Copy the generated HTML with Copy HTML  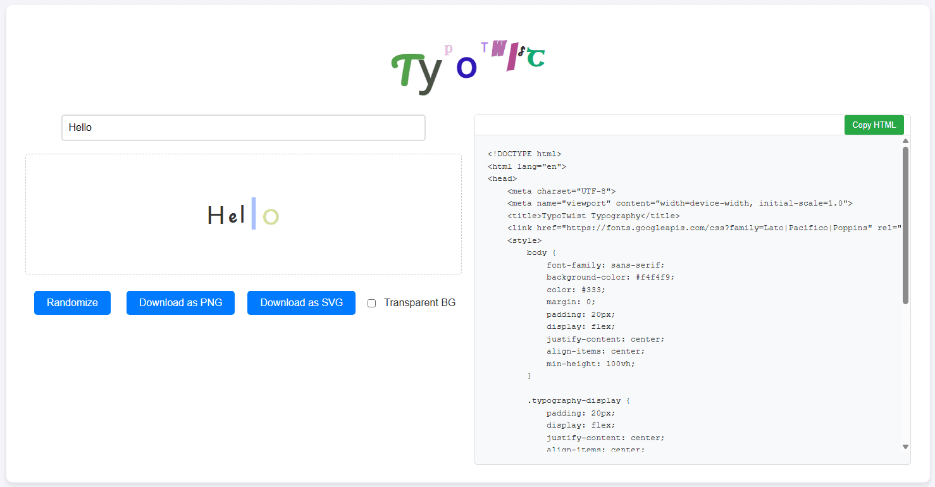(x=874, y=125)
